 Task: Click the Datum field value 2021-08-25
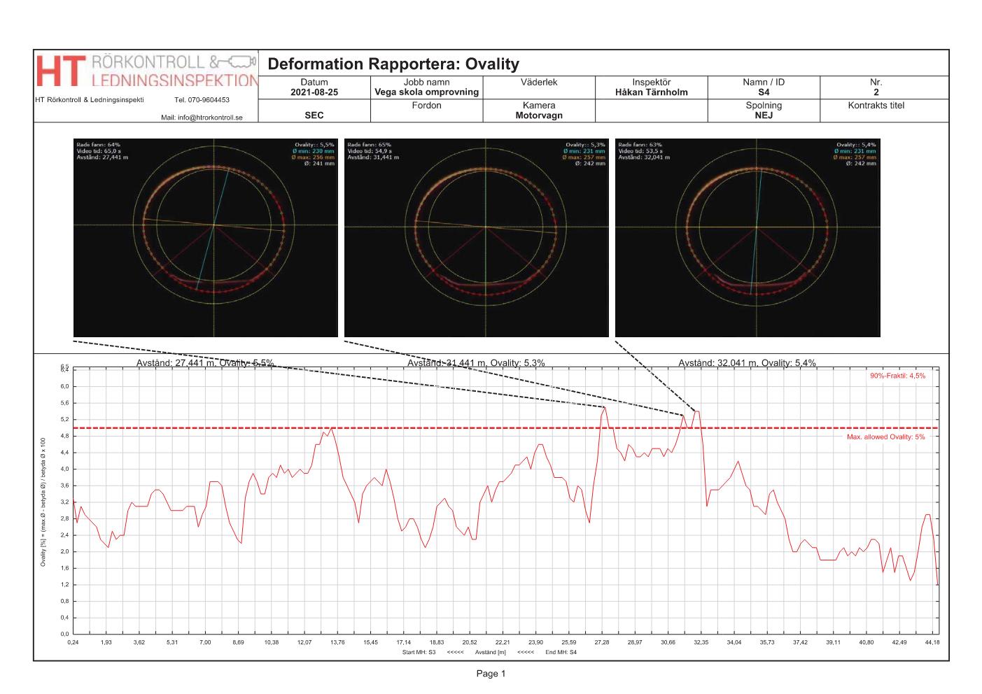point(314,92)
